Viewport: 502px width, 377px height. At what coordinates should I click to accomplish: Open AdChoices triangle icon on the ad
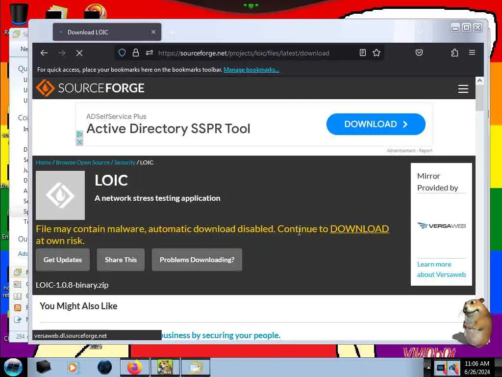coord(80,135)
